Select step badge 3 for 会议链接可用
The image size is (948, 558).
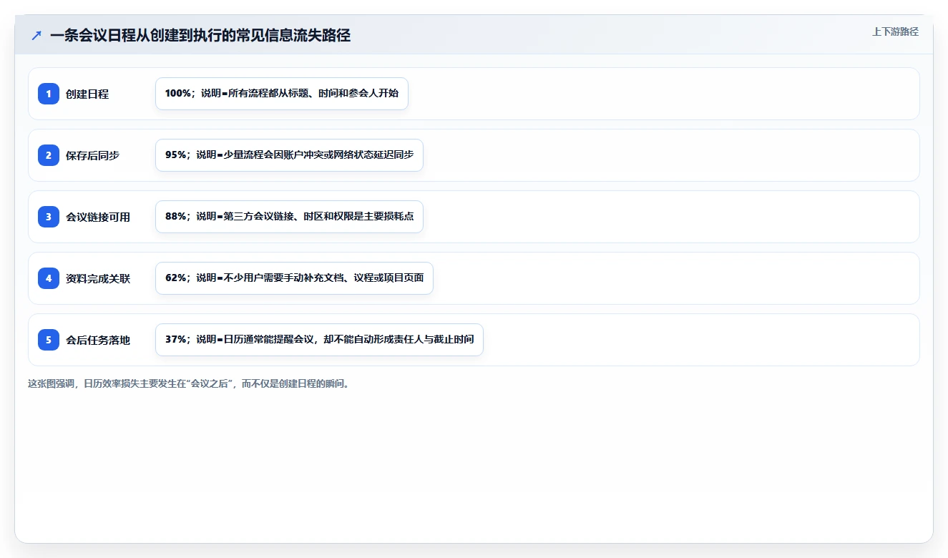click(x=49, y=217)
